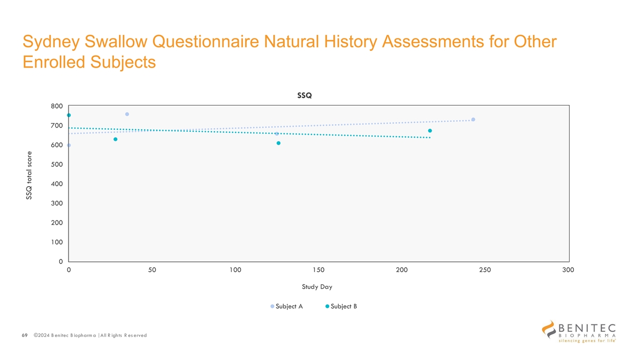Select Subject A data point at day 0
633x356 pixels.
69,145
